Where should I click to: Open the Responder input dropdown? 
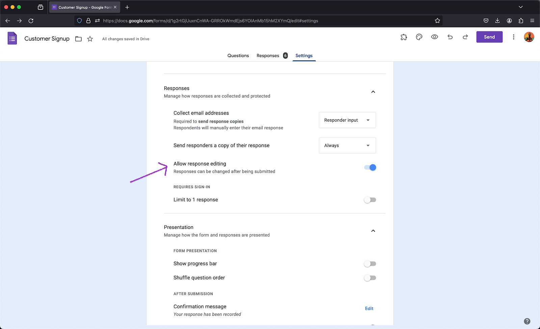point(347,120)
